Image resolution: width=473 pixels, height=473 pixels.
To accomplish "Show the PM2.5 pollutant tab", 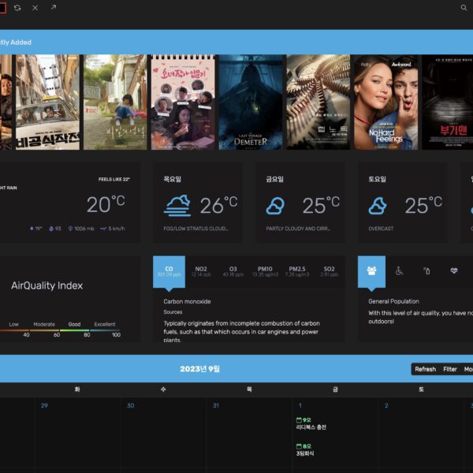I will pos(296,271).
